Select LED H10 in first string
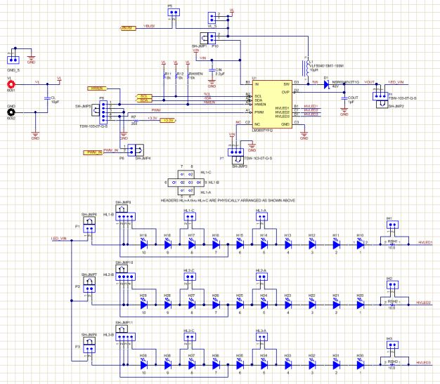 coord(361,245)
